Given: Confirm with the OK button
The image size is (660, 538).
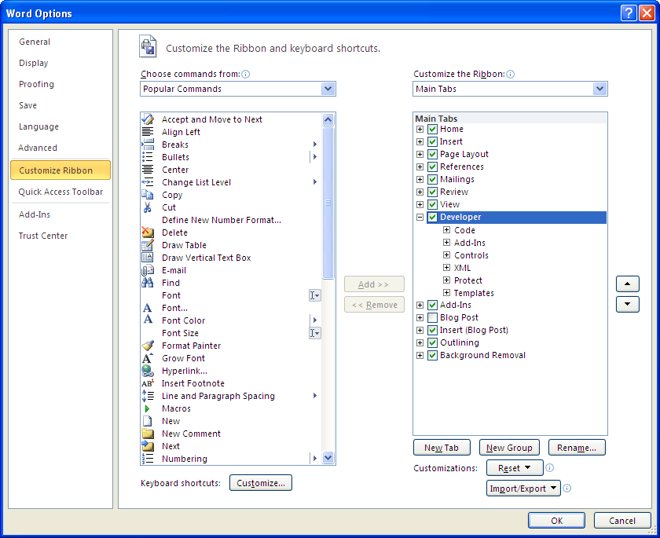Looking at the screenshot, I should [x=556, y=521].
